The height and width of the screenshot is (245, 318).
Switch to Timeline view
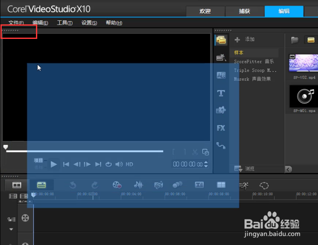42,185
